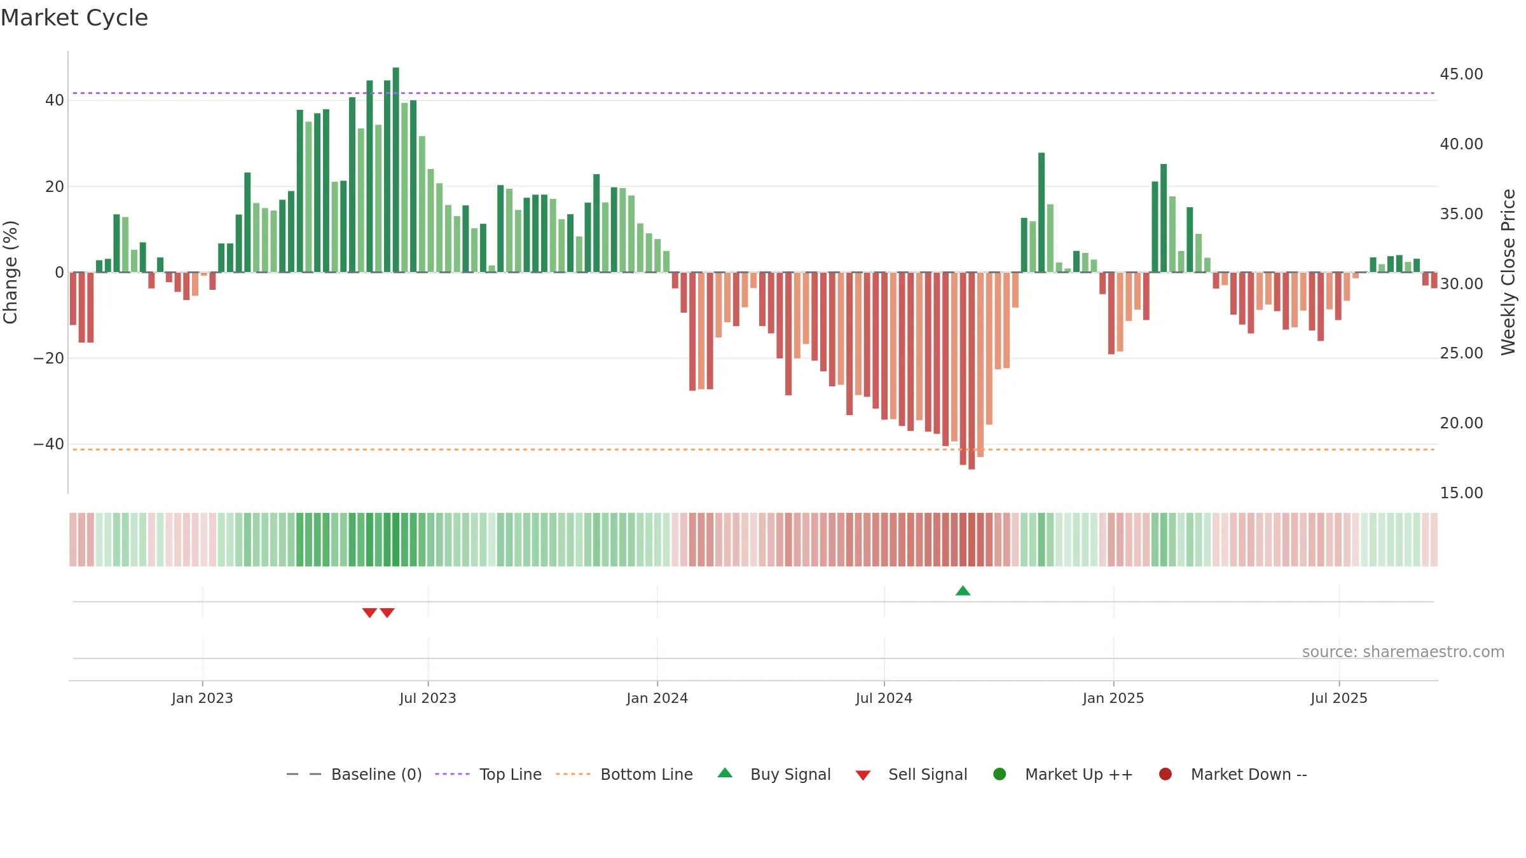Toggle the Market Up ++ legend entry
The image size is (1526, 858).
click(x=1063, y=774)
